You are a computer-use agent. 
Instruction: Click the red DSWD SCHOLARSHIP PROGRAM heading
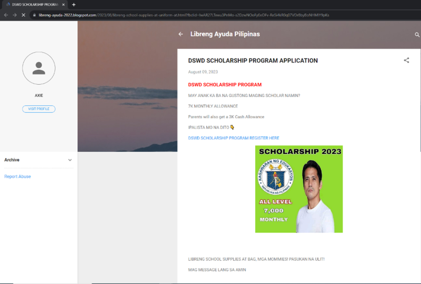click(225, 85)
